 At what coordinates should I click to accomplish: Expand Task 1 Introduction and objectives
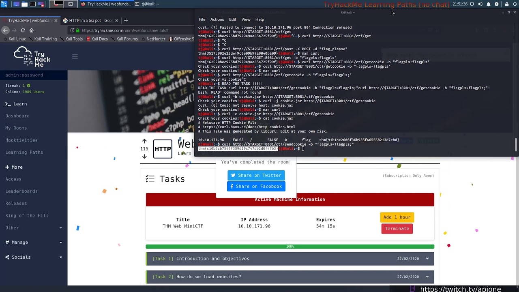coord(290,259)
